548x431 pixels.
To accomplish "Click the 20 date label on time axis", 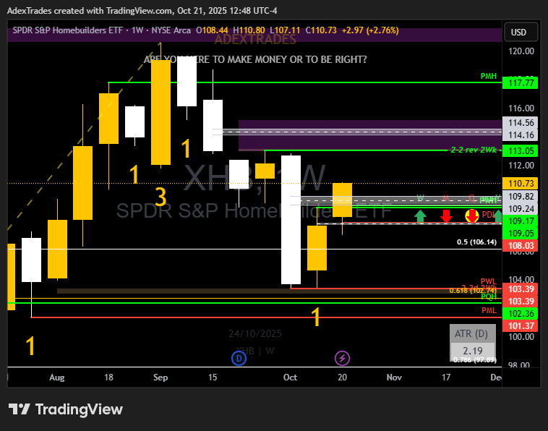I will coord(342,377).
